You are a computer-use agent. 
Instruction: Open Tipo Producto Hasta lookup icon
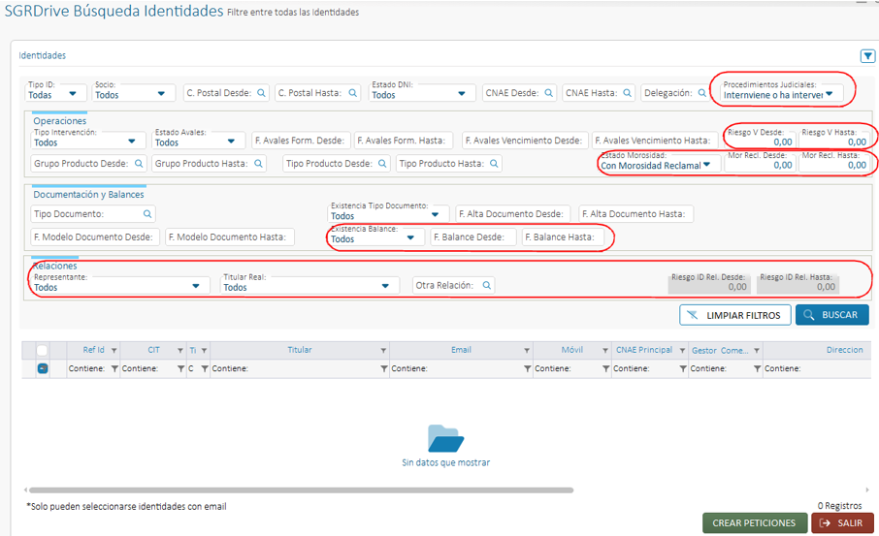click(491, 164)
